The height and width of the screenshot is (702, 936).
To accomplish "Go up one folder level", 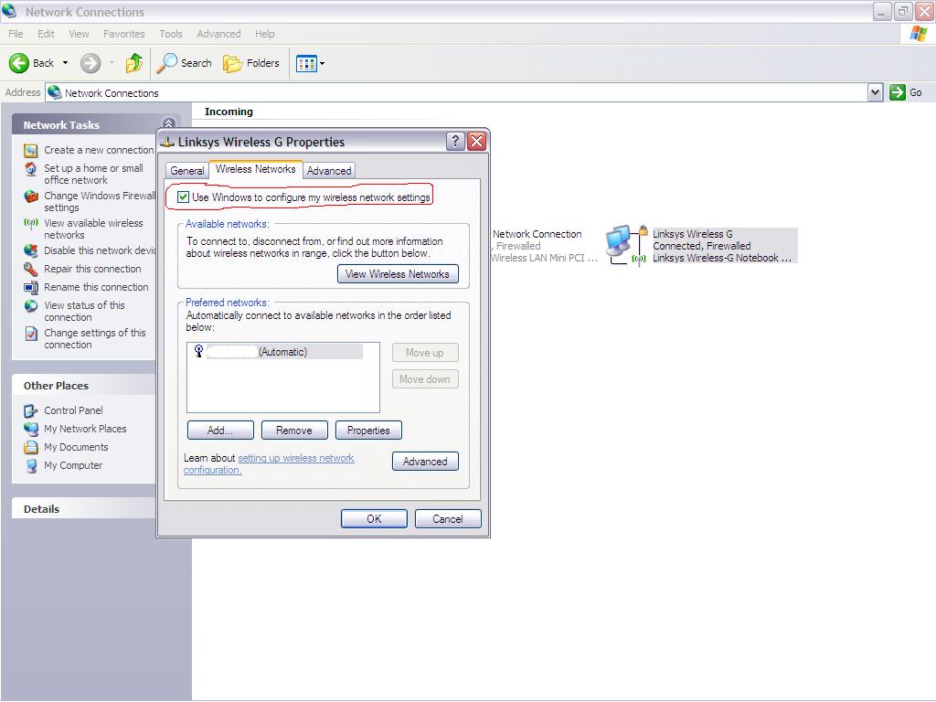I will (134, 63).
